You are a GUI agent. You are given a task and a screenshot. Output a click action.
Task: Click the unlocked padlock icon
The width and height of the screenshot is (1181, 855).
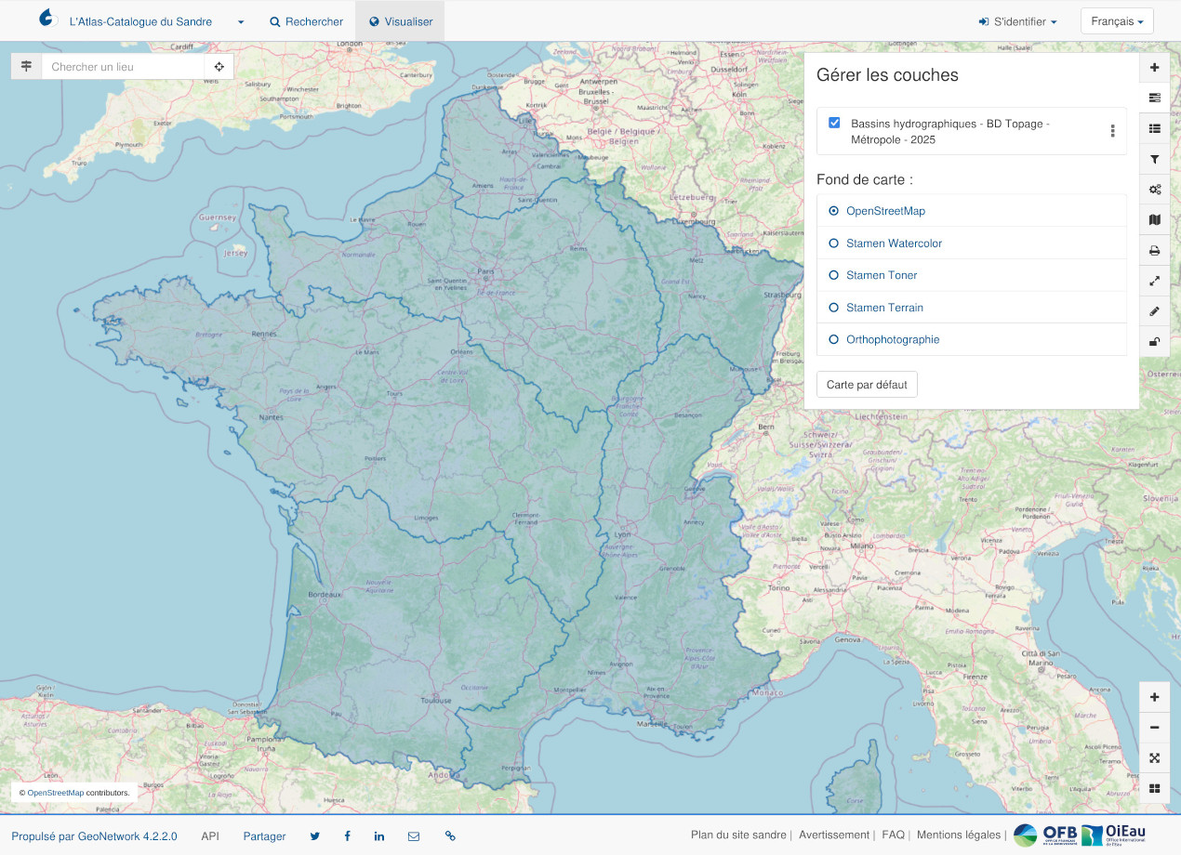click(x=1154, y=341)
